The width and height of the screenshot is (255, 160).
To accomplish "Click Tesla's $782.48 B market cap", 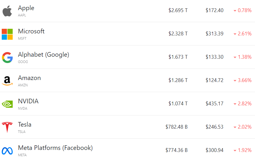I will (x=177, y=127).
